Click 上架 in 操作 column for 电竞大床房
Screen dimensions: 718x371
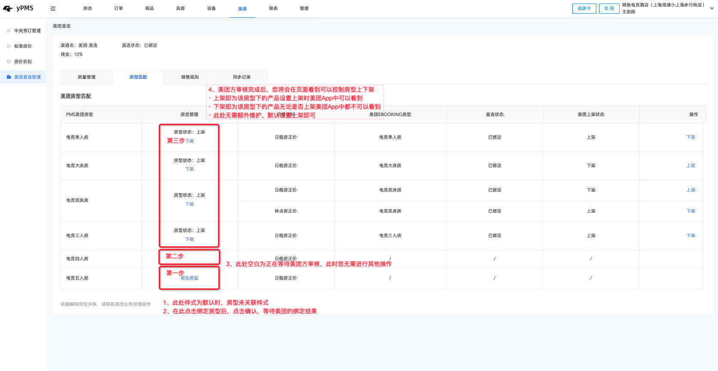[691, 166]
